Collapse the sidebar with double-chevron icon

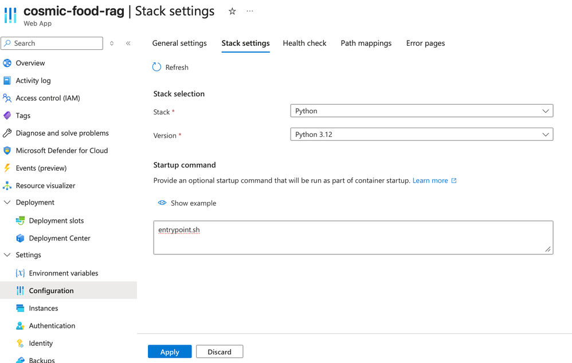tap(128, 44)
